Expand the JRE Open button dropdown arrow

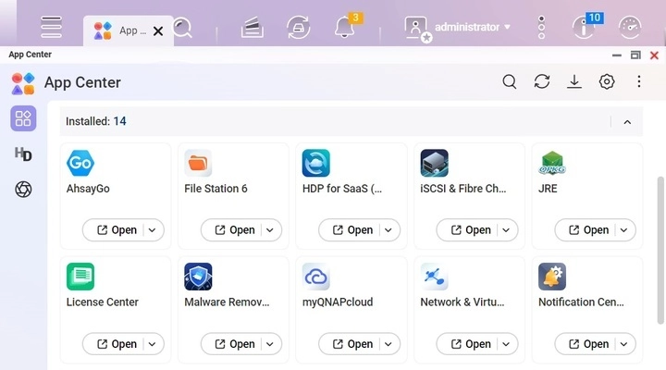pos(624,229)
